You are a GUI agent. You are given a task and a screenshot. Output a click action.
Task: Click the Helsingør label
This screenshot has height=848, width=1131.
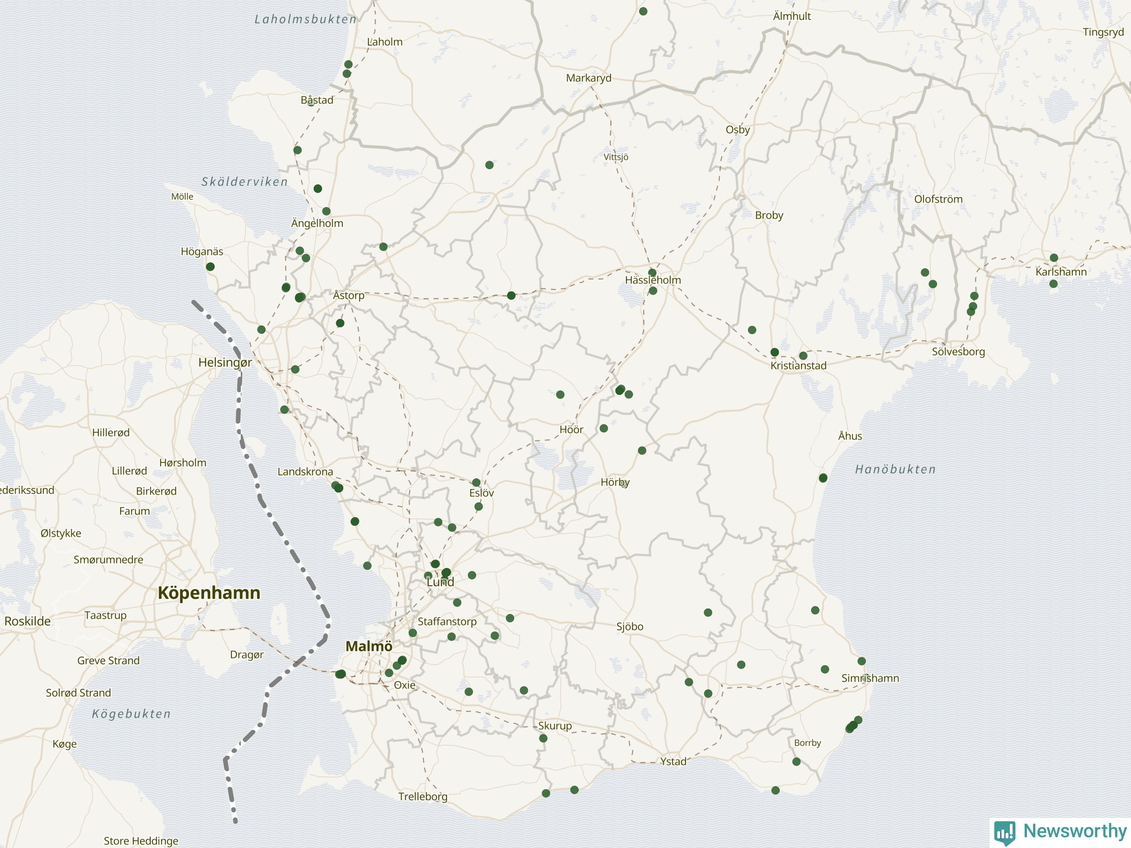click(225, 363)
